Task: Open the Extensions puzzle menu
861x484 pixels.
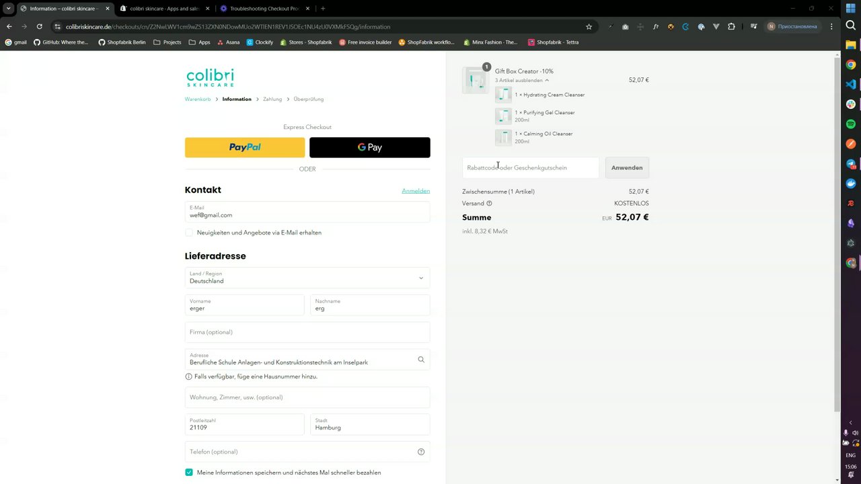Action: [x=731, y=26]
